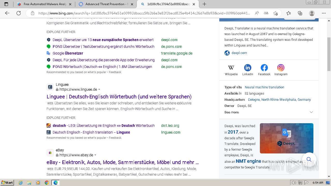This screenshot has width=331, height=186.
Task: View site information via the lock icon
Action: click(x=32, y=13)
